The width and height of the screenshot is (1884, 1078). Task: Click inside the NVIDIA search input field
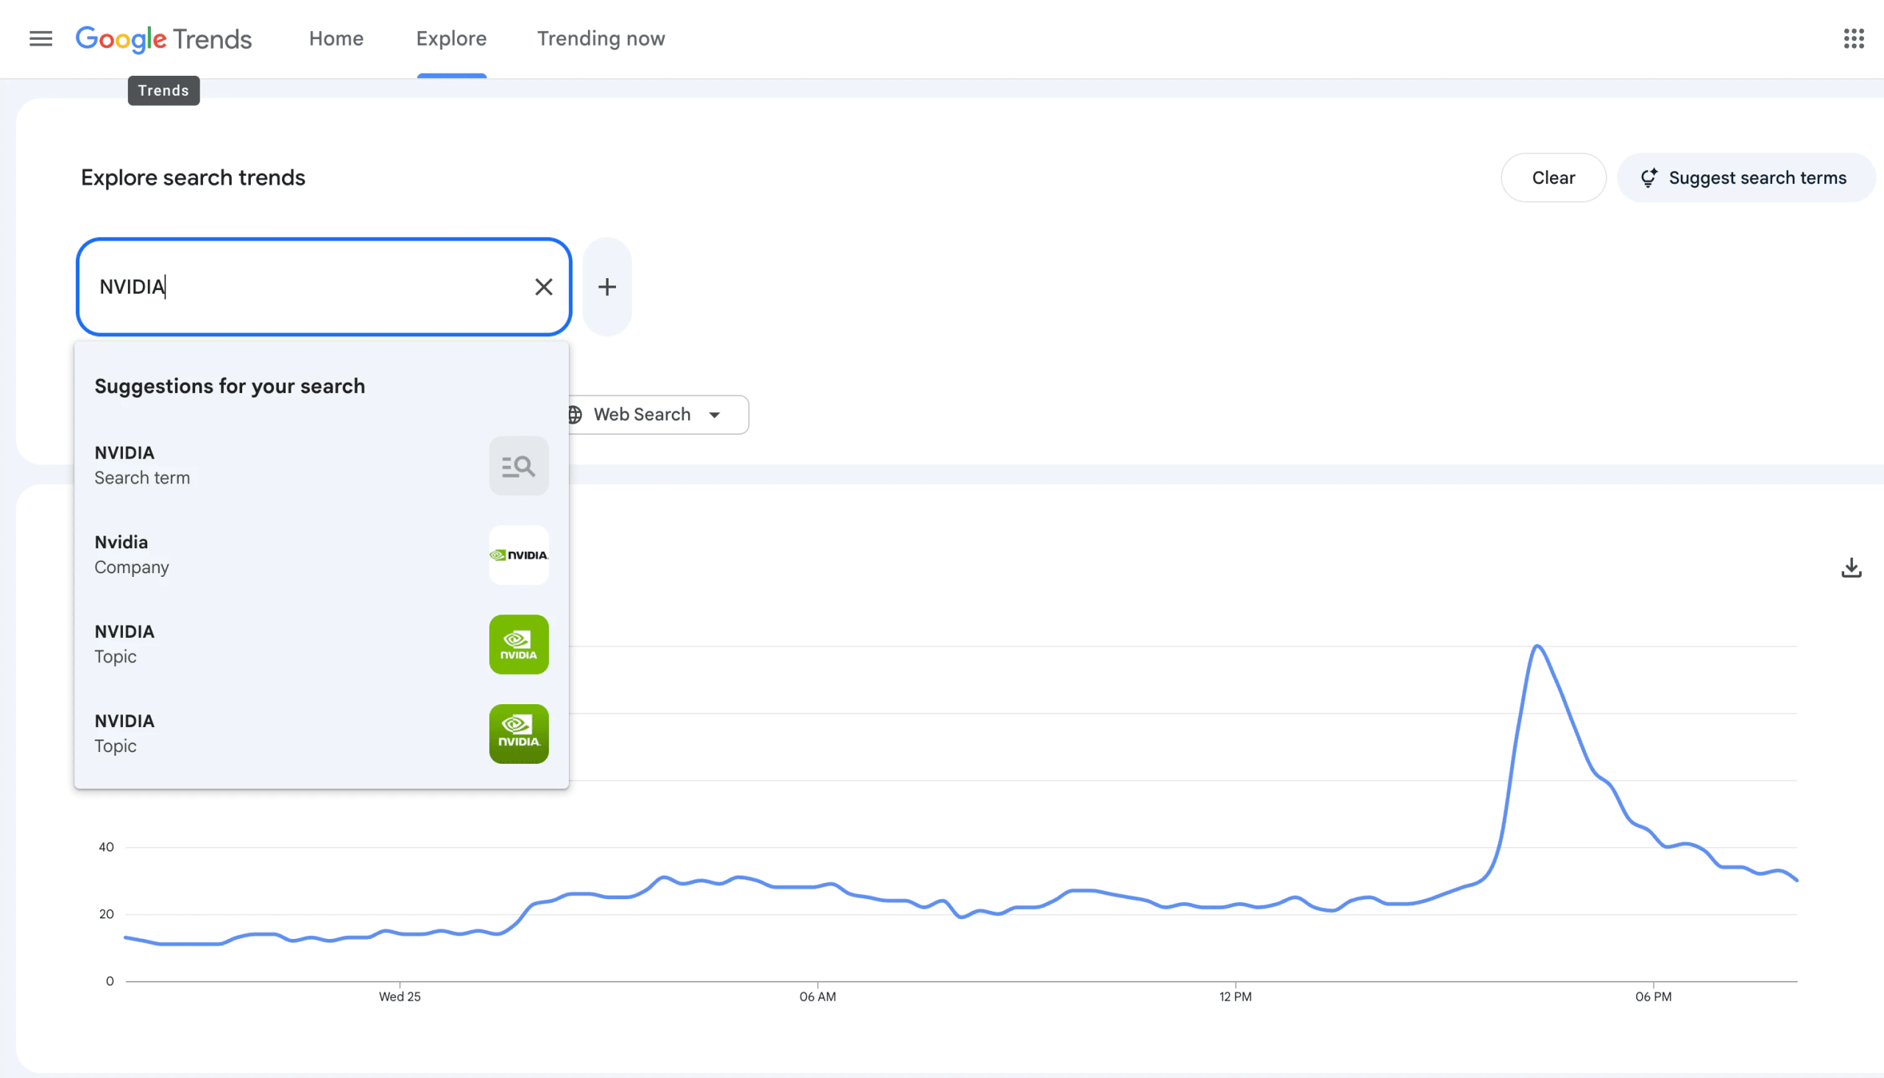click(296, 286)
